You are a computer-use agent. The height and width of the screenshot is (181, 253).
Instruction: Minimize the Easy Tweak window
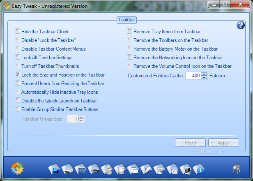(x=214, y=5)
